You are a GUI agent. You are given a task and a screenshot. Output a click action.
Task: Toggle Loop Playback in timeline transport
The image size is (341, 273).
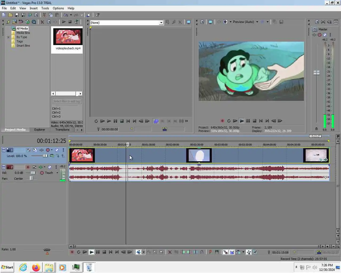coord(79,252)
